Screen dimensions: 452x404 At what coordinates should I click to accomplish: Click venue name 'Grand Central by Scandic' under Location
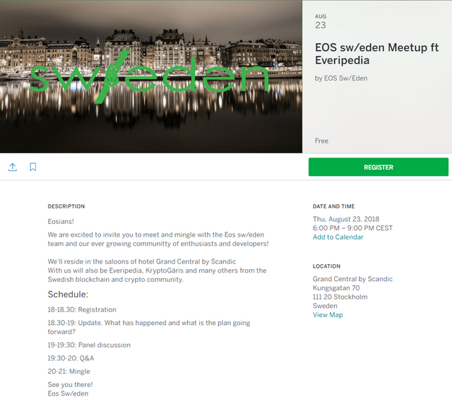(x=352, y=279)
